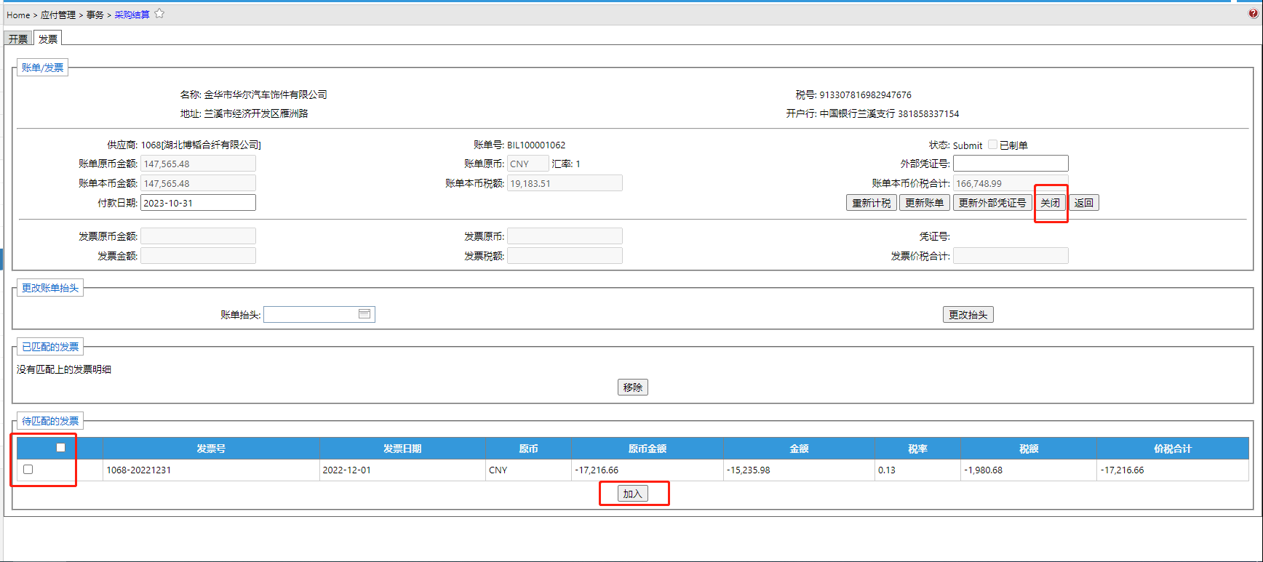Viewport: 1263px width, 562px height.
Task: Click the 原币金额 column header
Action: 648,449
